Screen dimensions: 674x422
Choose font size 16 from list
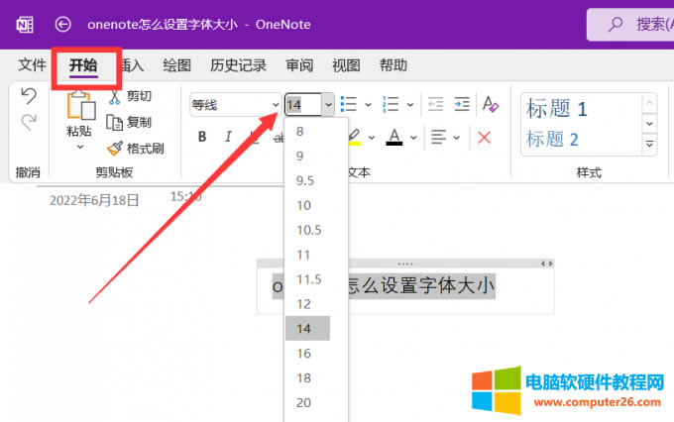[303, 353]
